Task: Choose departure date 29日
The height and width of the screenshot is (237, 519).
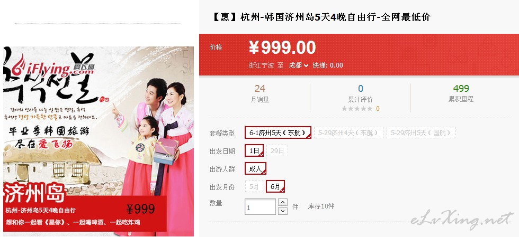Action: click(278, 150)
